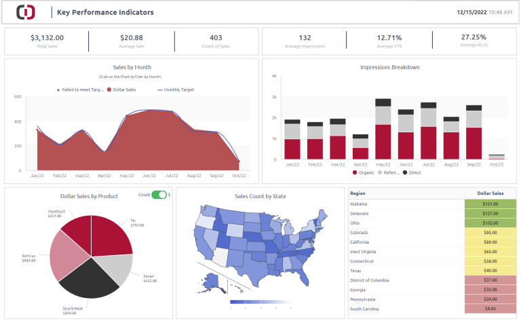Click the Organic legend red dot
Screen dimensions: 521x321
354,173
